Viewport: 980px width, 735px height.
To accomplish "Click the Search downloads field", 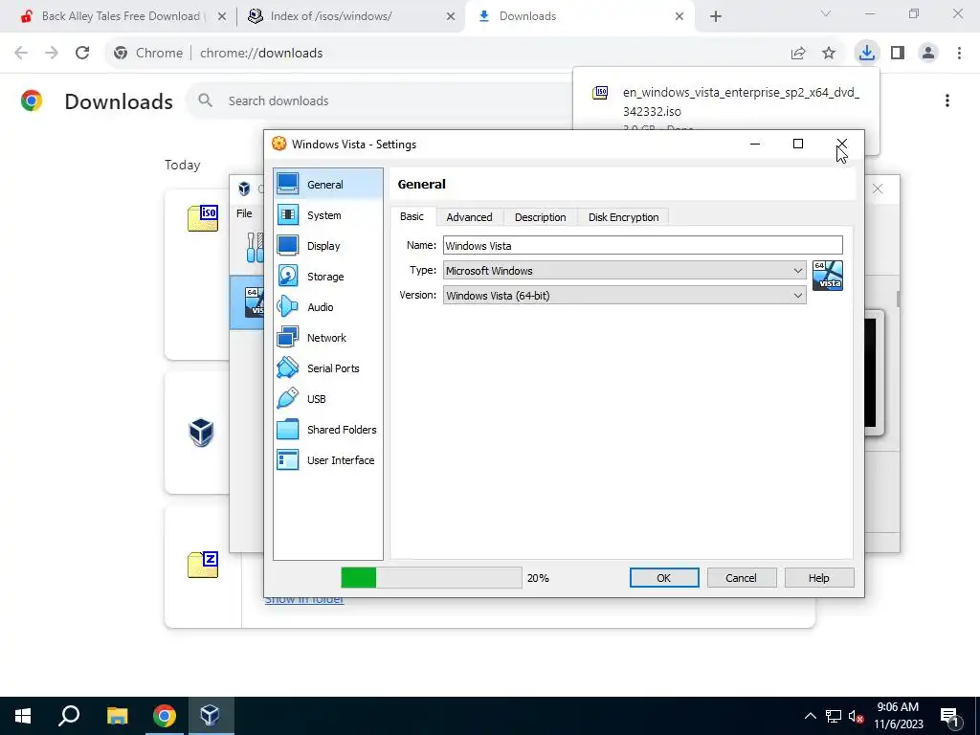I will point(381,100).
